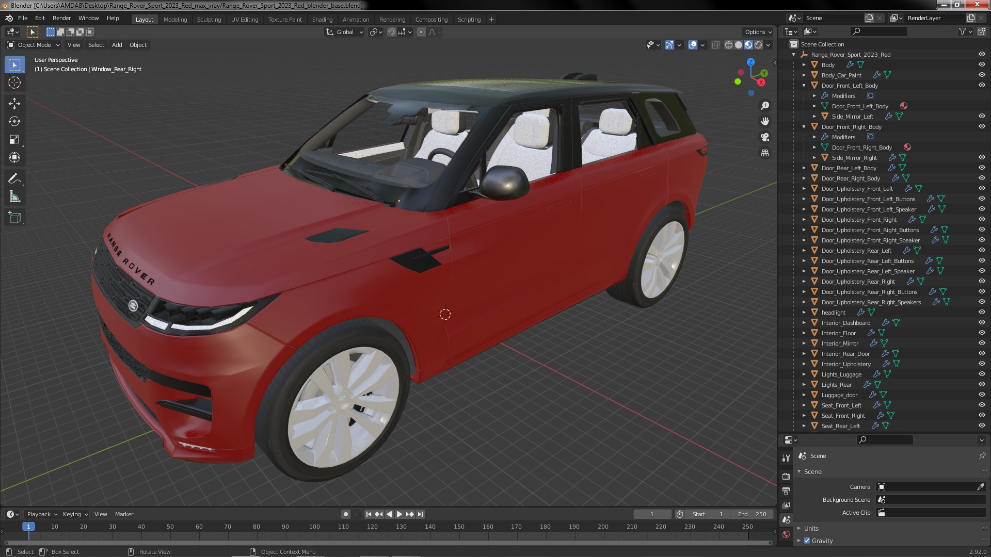Image resolution: width=991 pixels, height=557 pixels.
Task: Click the current frame number field
Action: tap(652, 514)
